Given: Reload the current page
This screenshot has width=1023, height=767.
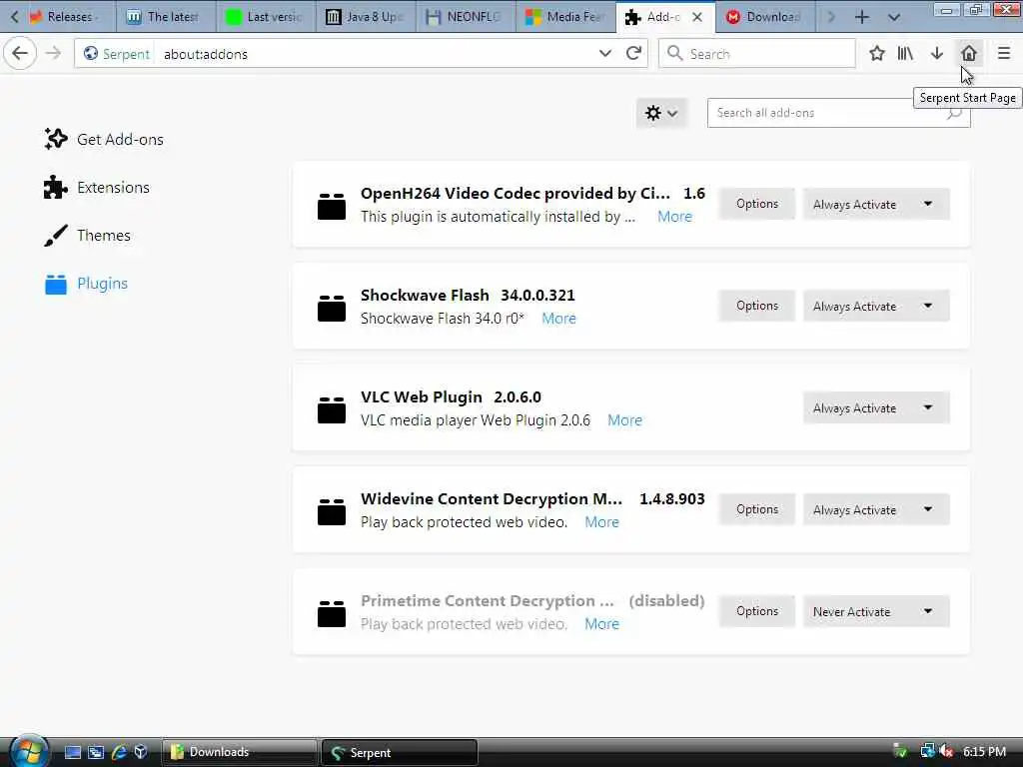Looking at the screenshot, I should [633, 53].
